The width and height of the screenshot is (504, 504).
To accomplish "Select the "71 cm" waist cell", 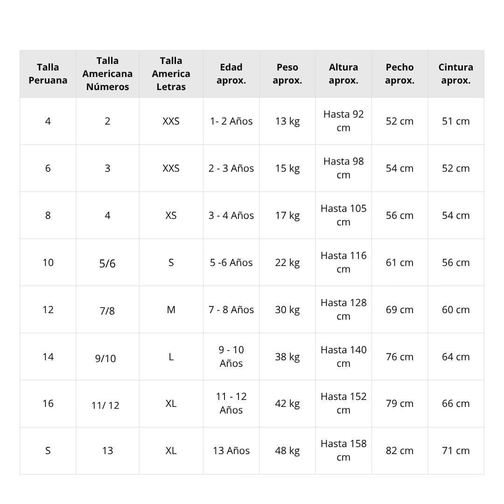I will pyautogui.click(x=455, y=451).
